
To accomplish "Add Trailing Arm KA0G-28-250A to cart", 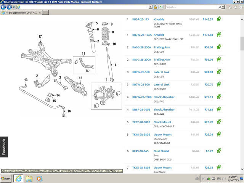I will pos(219,47).
